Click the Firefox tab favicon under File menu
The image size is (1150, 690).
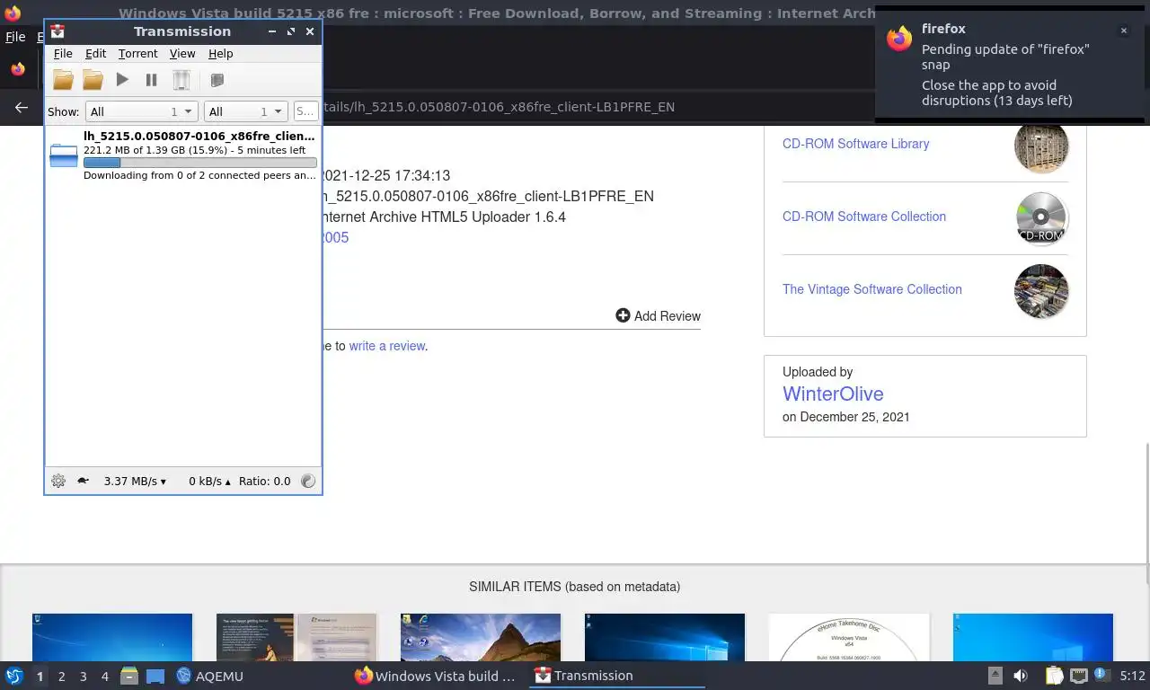click(x=17, y=69)
